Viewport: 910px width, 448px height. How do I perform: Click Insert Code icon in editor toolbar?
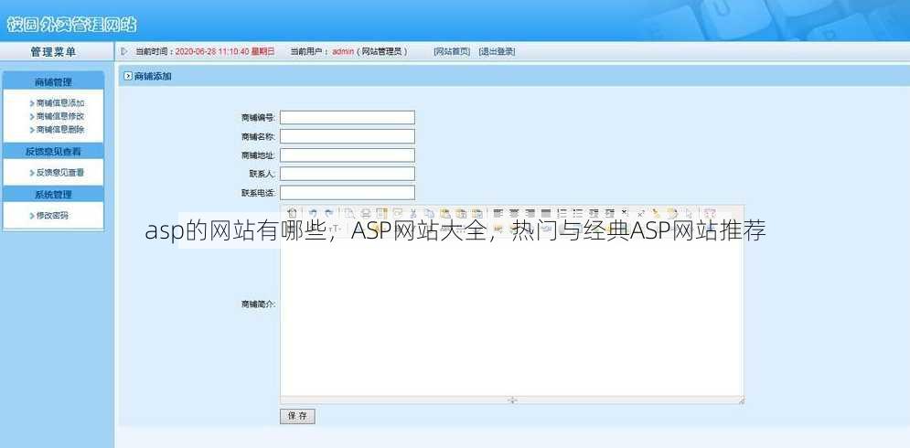click(x=398, y=214)
